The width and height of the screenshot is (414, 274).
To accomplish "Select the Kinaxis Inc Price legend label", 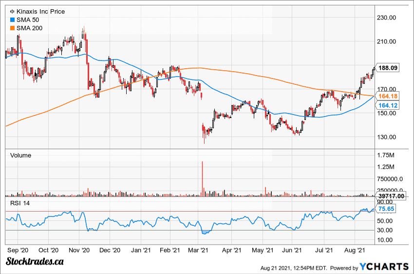I will (40, 11).
